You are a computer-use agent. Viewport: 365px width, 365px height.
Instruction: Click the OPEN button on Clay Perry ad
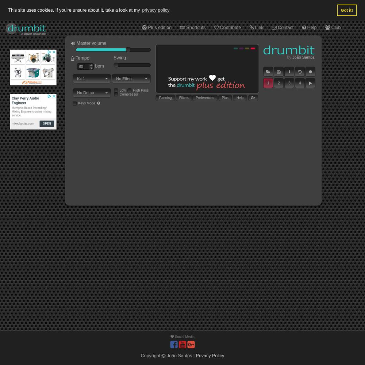(x=47, y=124)
